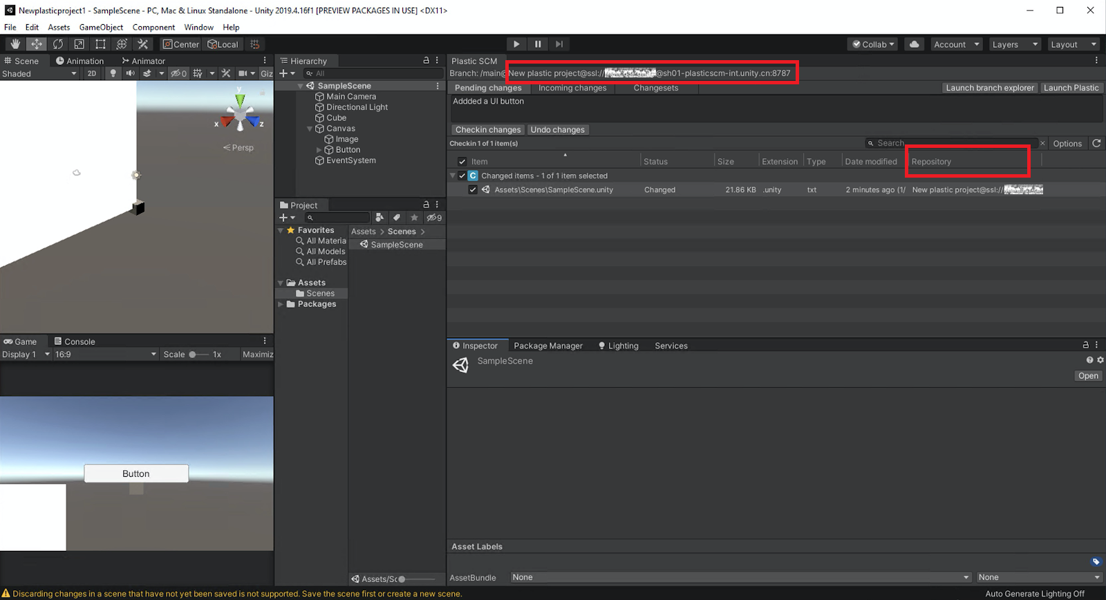Expand the Button object node

click(x=319, y=150)
